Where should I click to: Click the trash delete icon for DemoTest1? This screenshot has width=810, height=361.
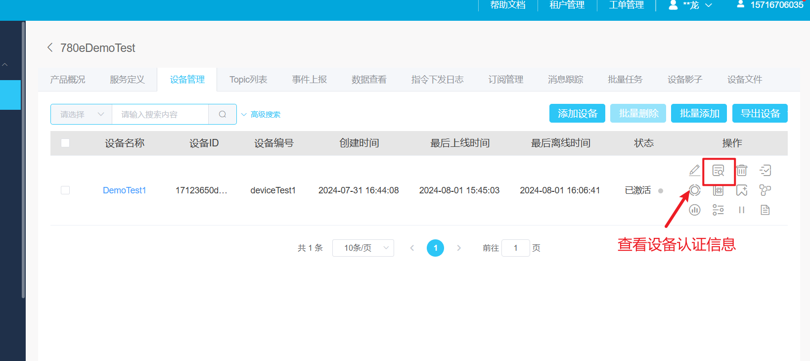[742, 171]
